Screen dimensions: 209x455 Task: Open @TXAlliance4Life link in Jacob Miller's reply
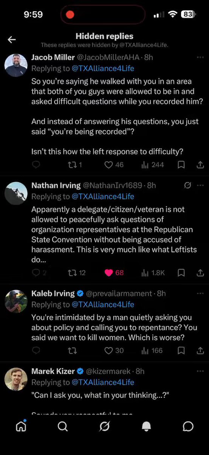[x=103, y=69]
